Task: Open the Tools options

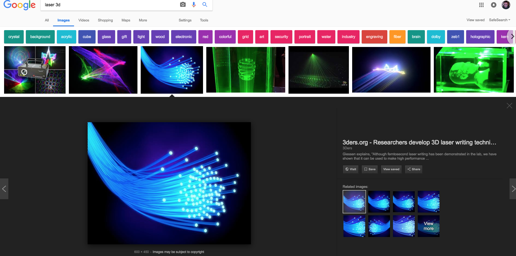Action: tap(204, 20)
